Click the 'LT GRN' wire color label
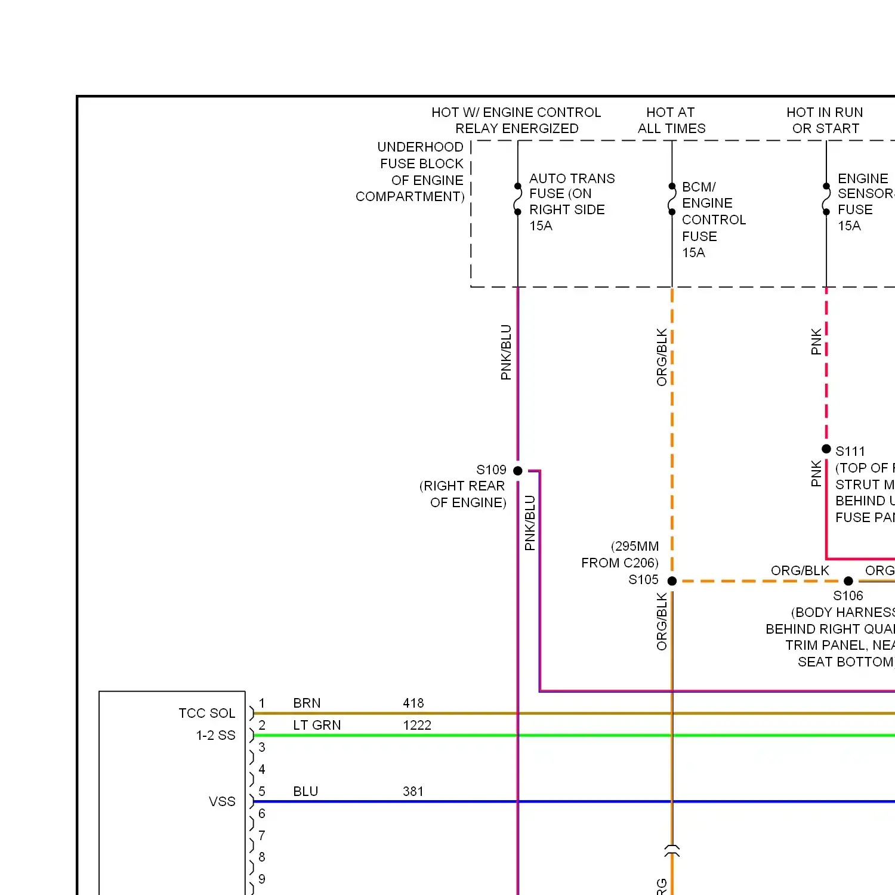The image size is (895, 895). [317, 725]
